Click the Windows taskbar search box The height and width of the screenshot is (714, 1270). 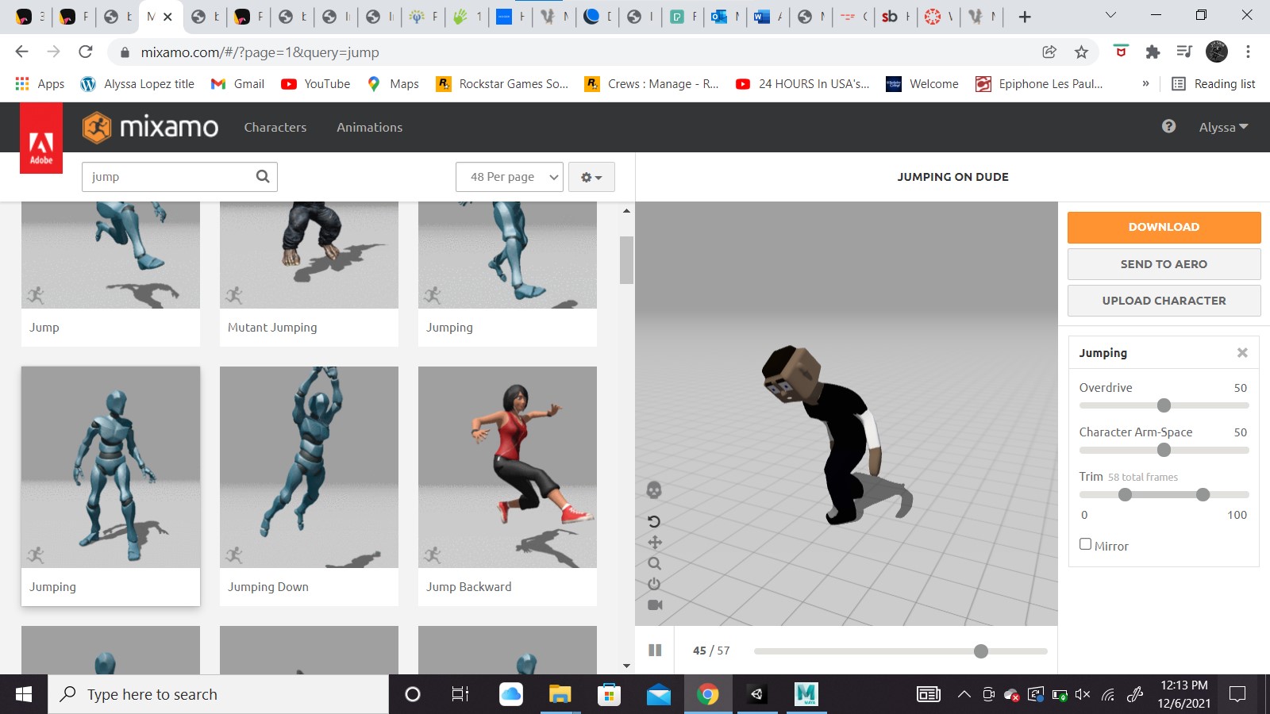point(218,695)
